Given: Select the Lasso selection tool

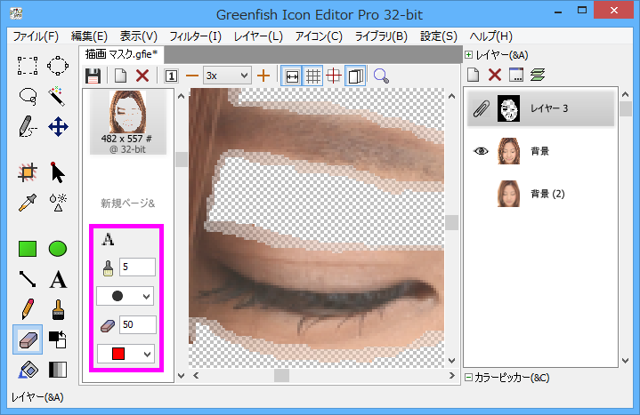Looking at the screenshot, I should point(28,96).
